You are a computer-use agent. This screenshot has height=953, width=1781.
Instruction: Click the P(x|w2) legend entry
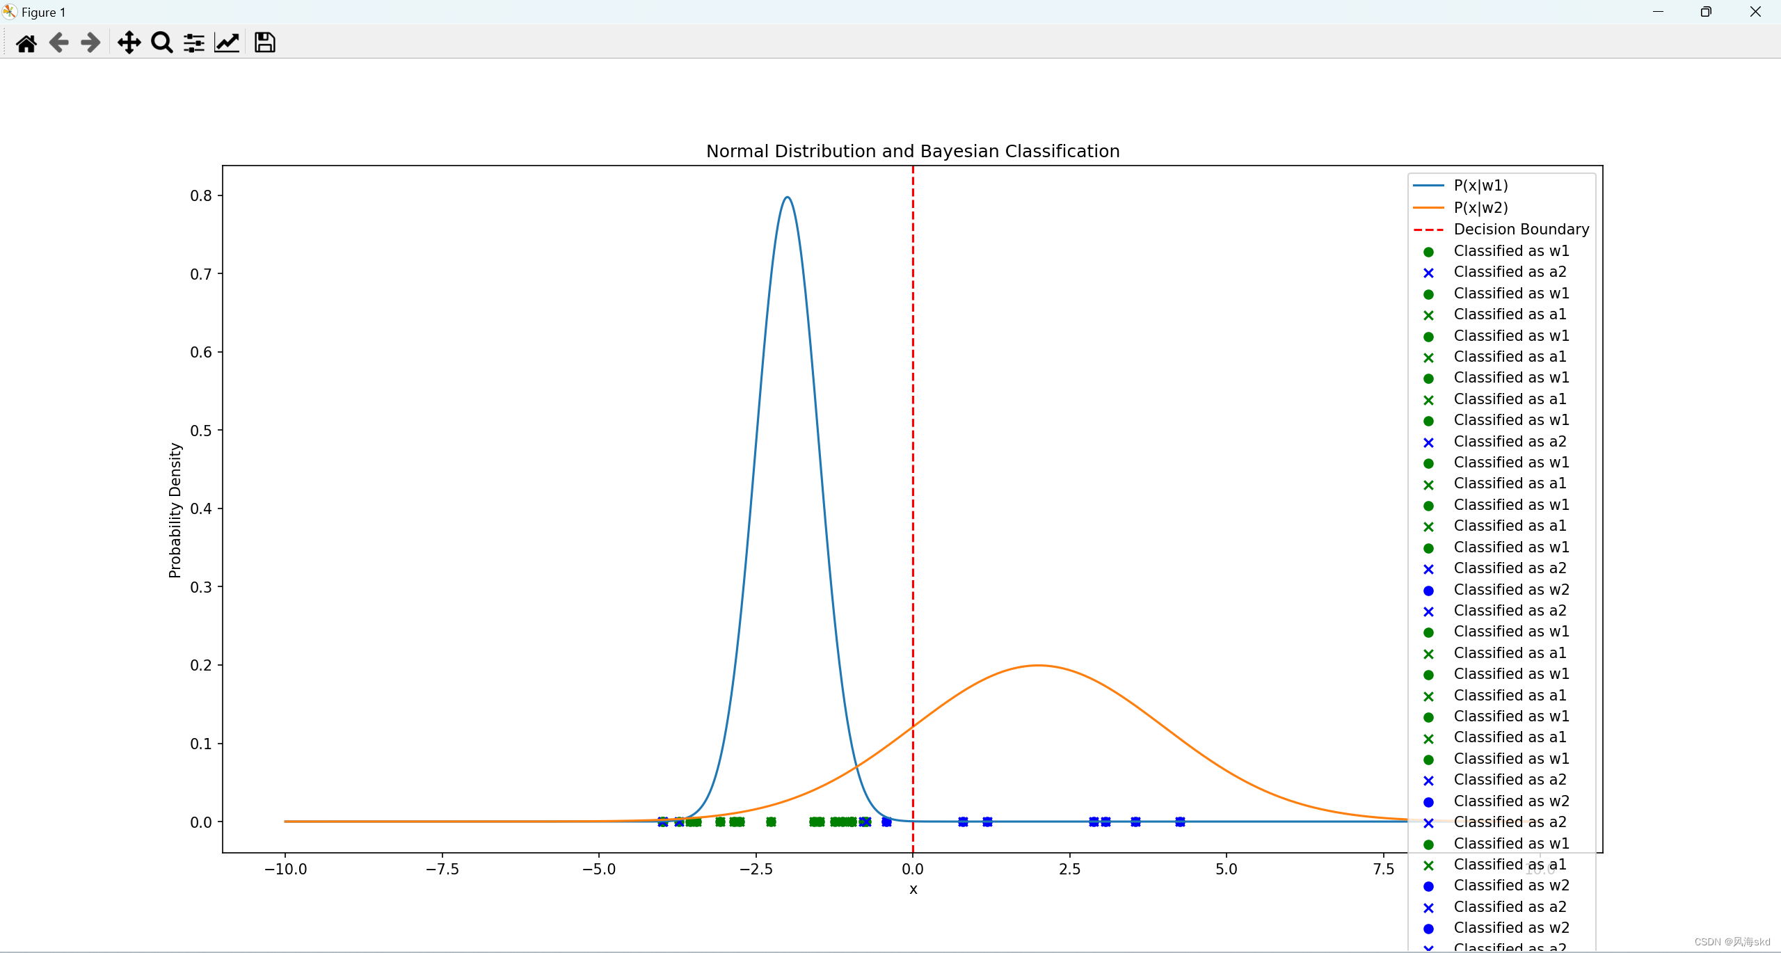click(x=1480, y=208)
